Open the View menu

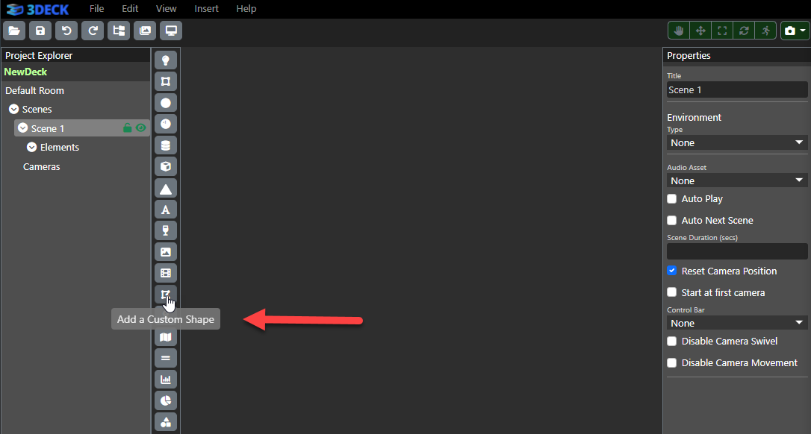coord(167,9)
